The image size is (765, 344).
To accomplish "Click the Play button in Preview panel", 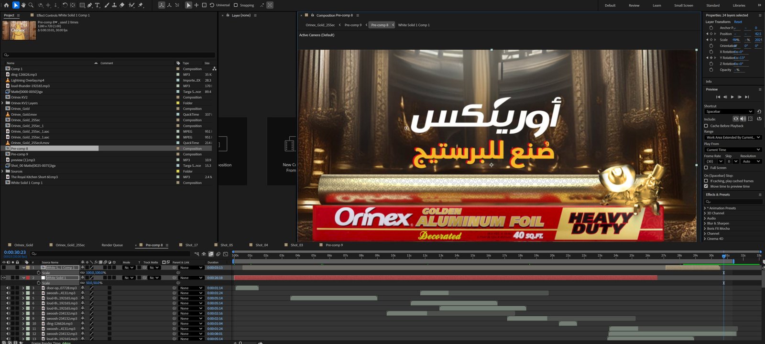I will tap(732, 97).
